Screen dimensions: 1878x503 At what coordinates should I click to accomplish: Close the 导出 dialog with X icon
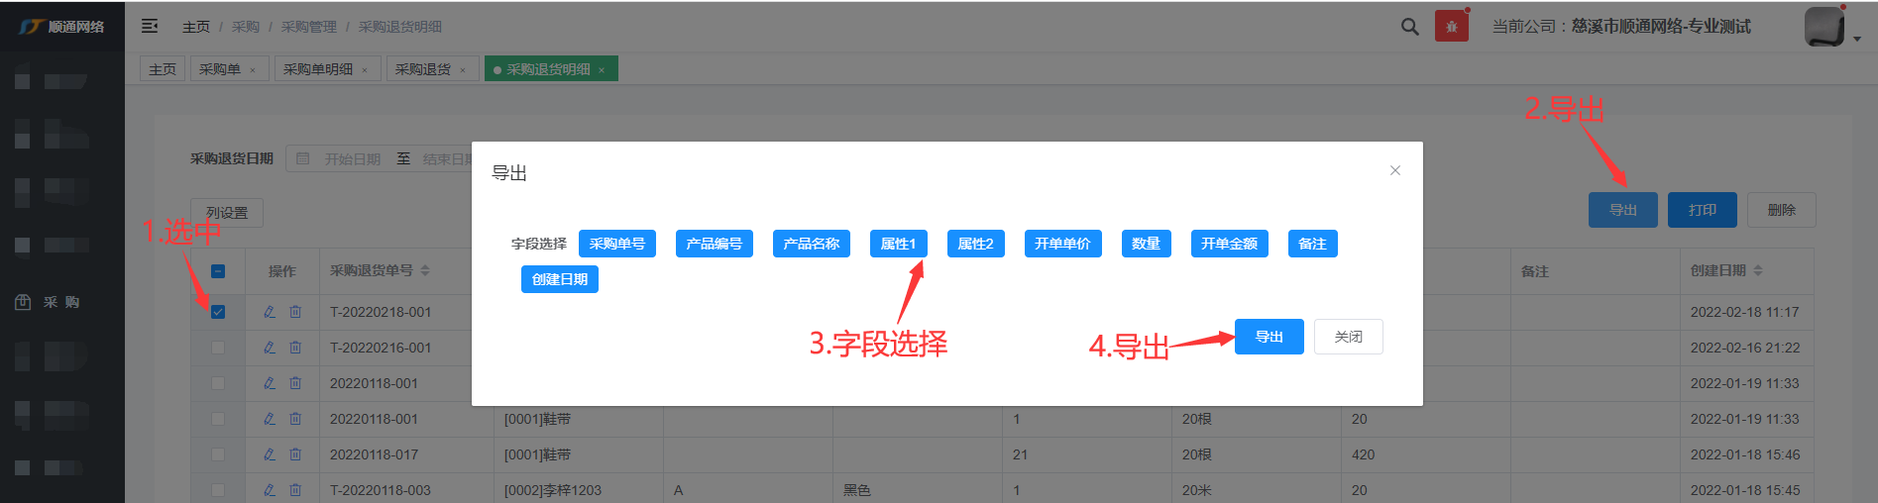tap(1394, 170)
